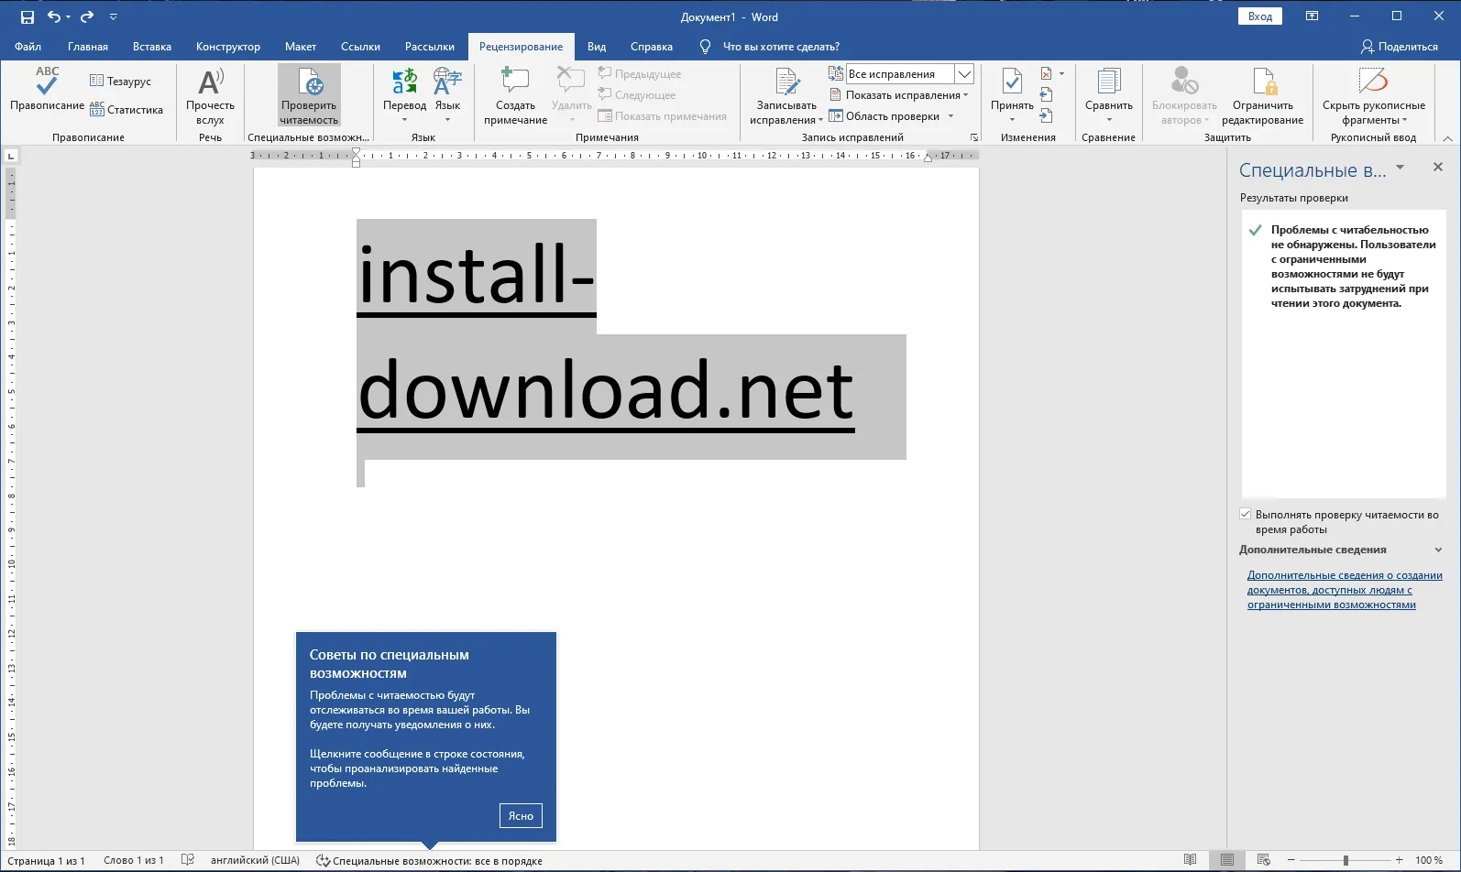Expand the Показать исправления dropdown
This screenshot has width=1461, height=872.
tap(903, 95)
